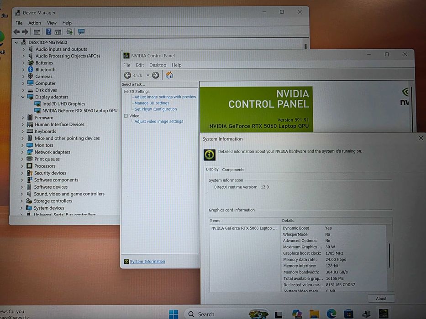Collapse the DESKTOP-NGT95C0 root node
Screen dimensions: 426x319
pyautogui.click(x=16, y=42)
